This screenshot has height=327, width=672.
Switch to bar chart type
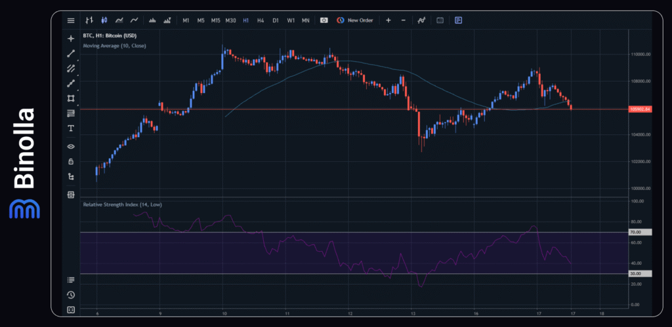[x=90, y=20]
